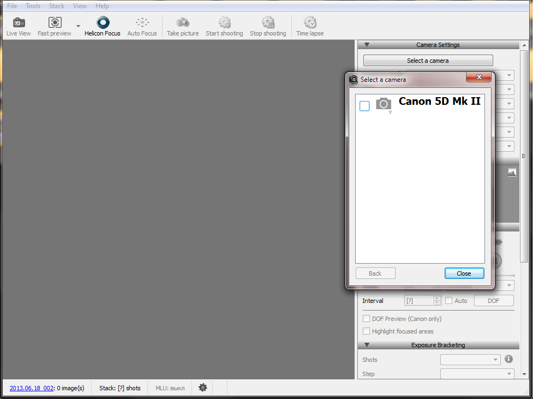Click the histogram icon in side panel
This screenshot has height=399, width=533.
coord(512,172)
